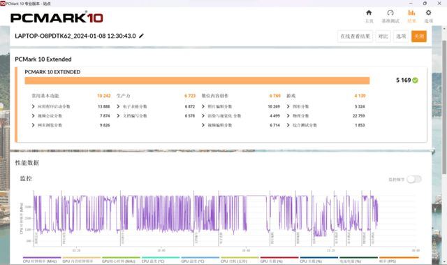Viewport: 447px width, 265px height.
Task: Click the 选项 button next to 对比
Action: click(401, 36)
